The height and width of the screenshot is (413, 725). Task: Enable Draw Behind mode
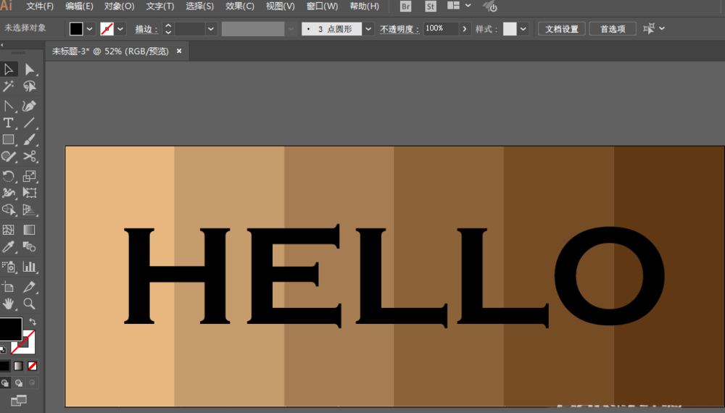[19, 383]
